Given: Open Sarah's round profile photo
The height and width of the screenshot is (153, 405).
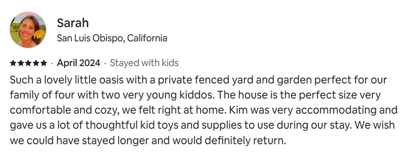Looking at the screenshot, I should click(x=28, y=30).
